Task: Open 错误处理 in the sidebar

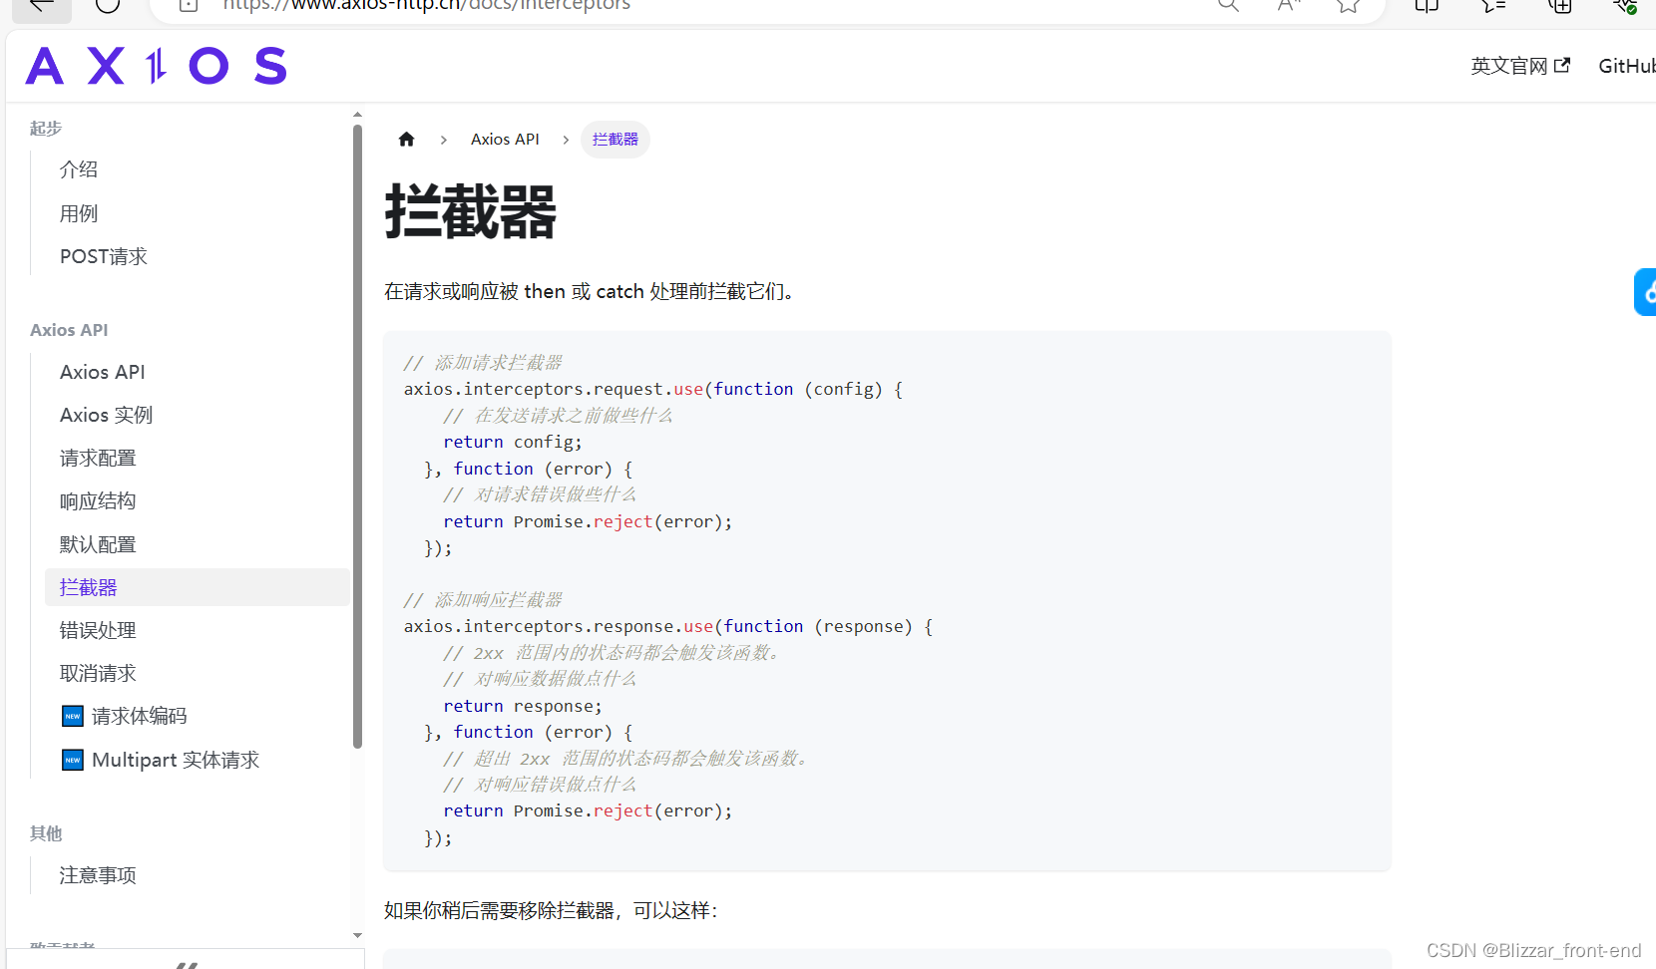Action: [98, 630]
